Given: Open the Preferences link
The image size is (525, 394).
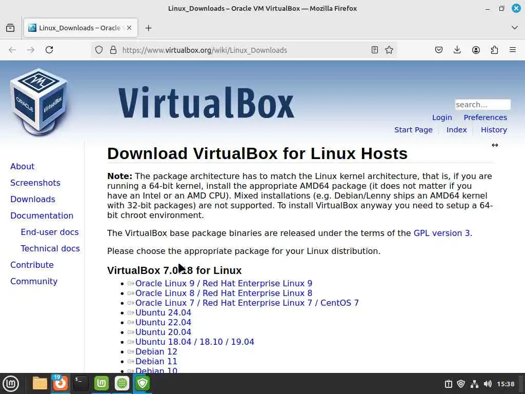Looking at the screenshot, I should (x=485, y=117).
